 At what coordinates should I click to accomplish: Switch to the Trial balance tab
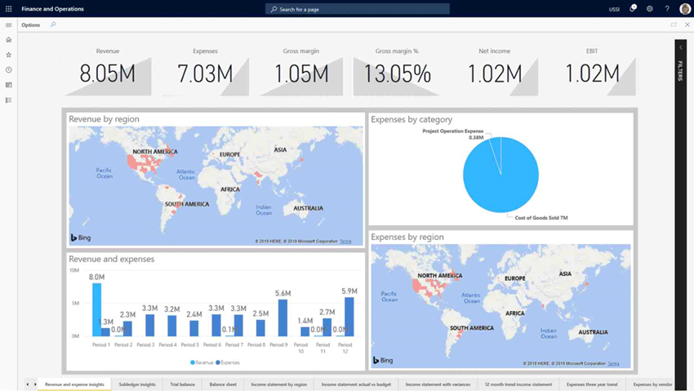point(182,384)
